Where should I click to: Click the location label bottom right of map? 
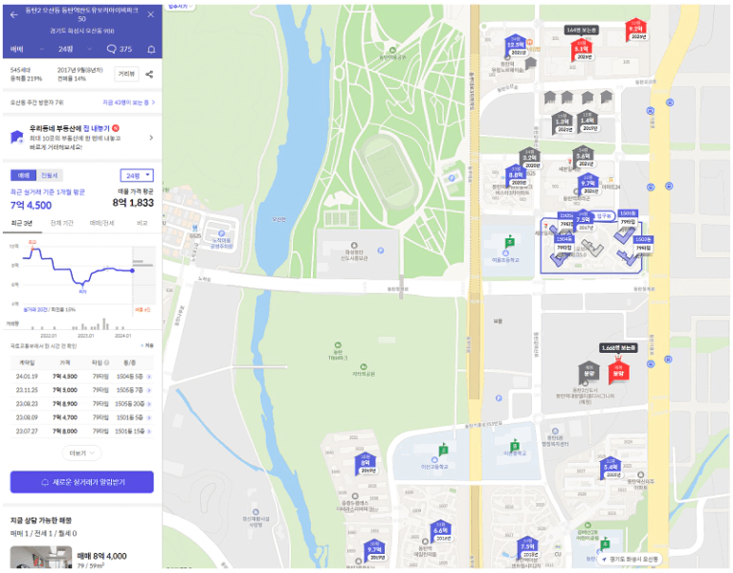click(x=633, y=559)
